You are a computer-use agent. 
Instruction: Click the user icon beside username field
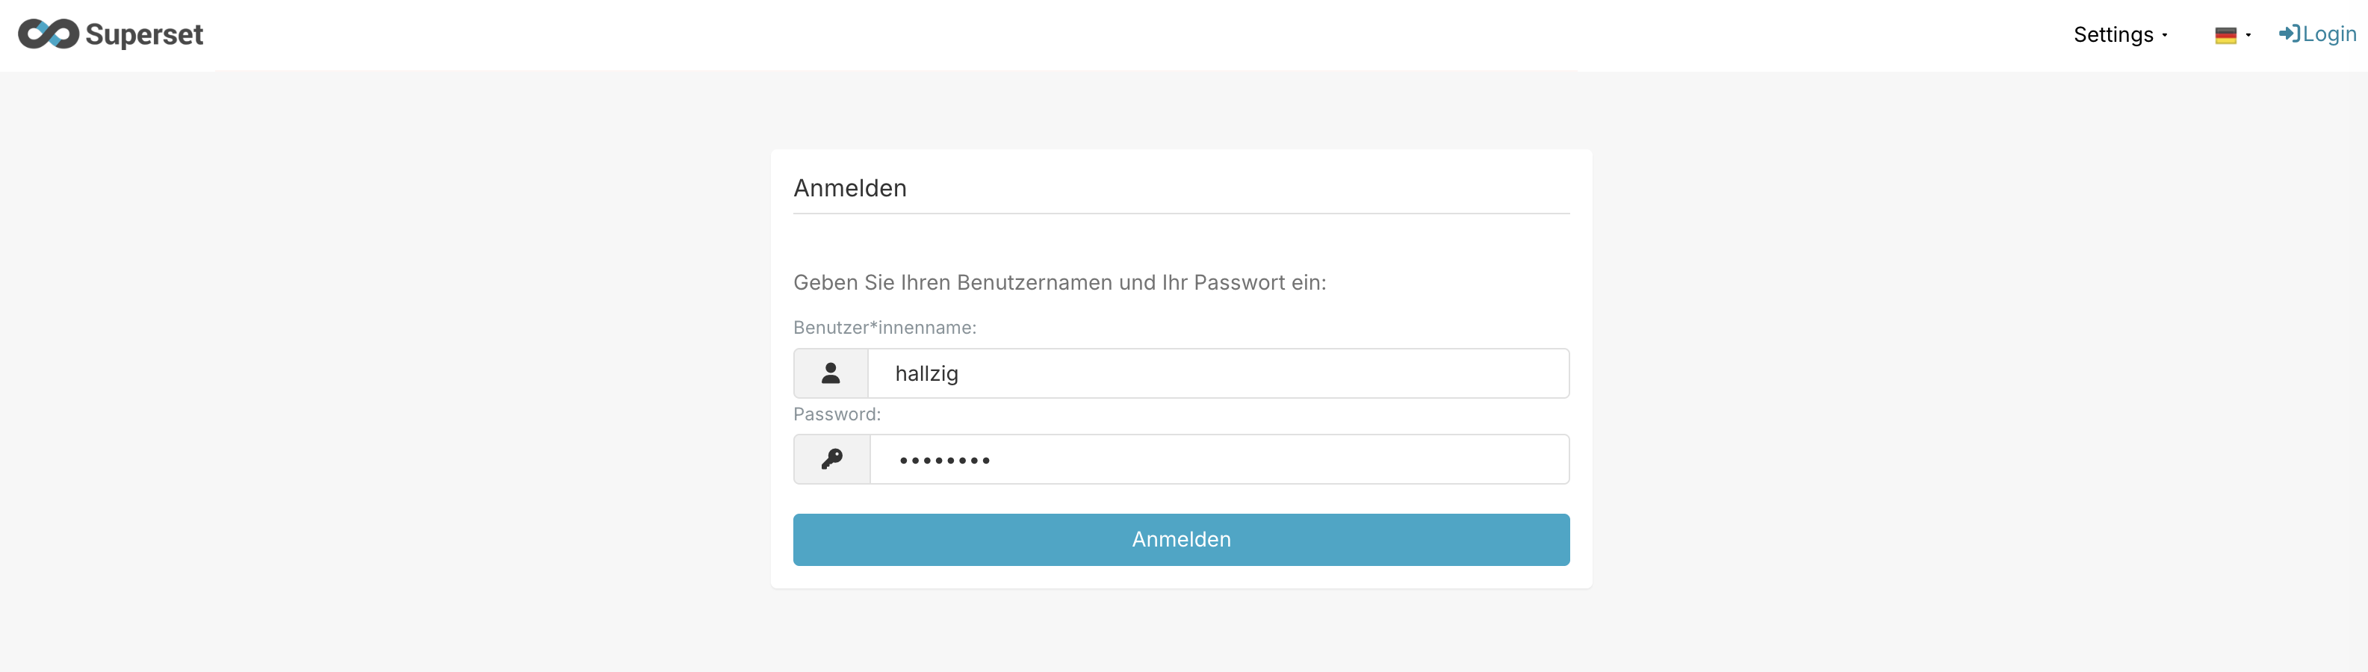click(831, 373)
